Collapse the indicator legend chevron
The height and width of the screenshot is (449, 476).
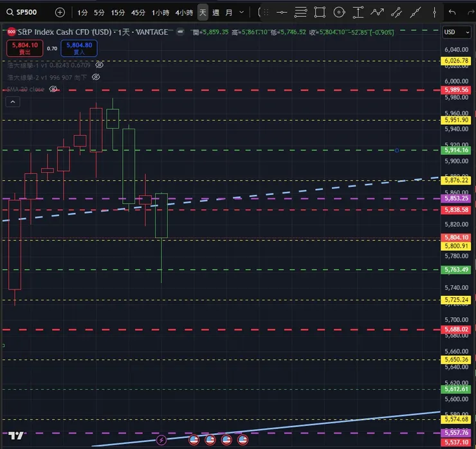point(13,102)
